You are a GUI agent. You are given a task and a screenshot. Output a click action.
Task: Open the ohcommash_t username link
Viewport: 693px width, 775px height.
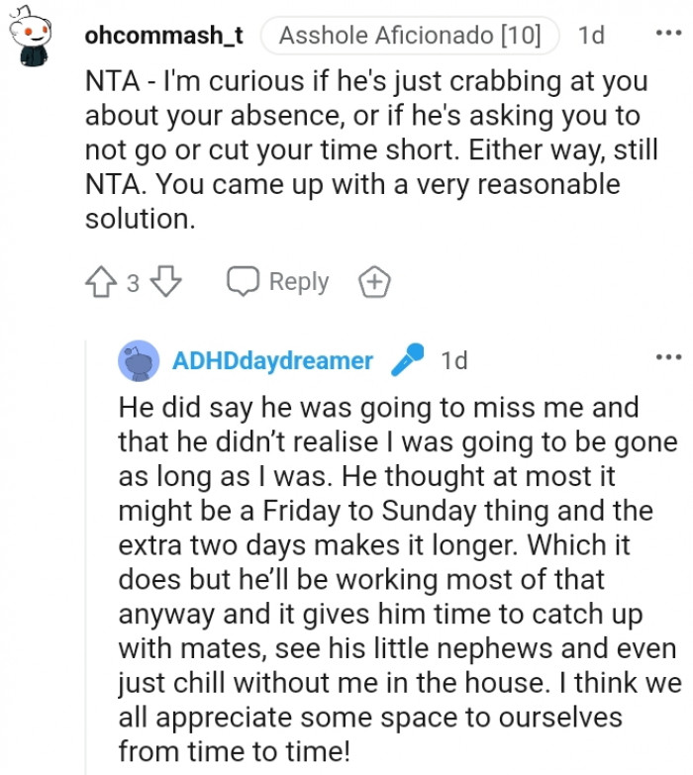coord(163,37)
